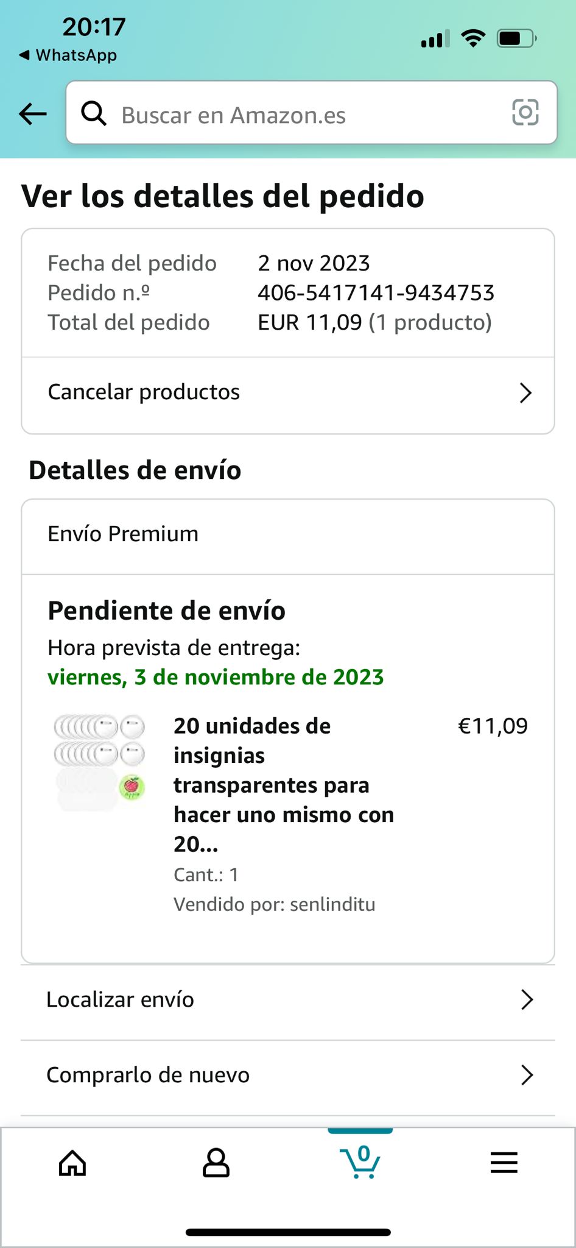The width and height of the screenshot is (576, 1248).
Task: Select Localizar envío option
Action: click(x=121, y=1000)
